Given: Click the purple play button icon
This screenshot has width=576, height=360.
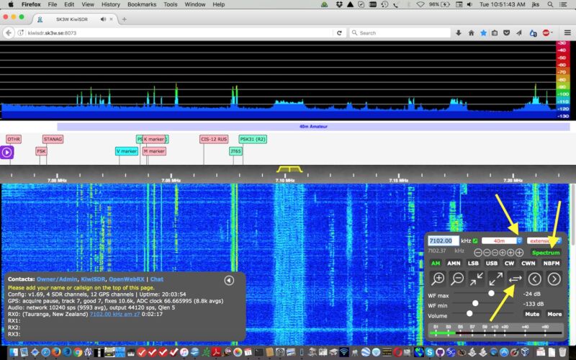Looking at the screenshot, I should 6,152.
